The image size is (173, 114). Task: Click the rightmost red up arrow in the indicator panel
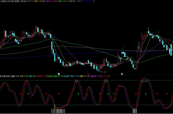point(167,94)
